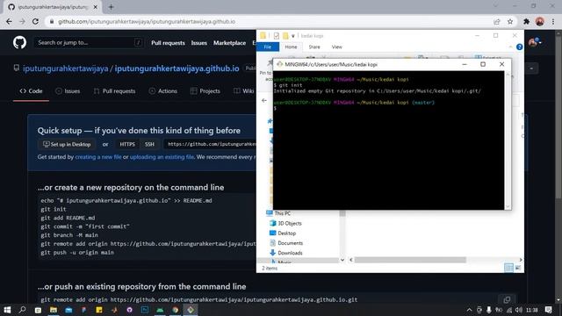Toggle Explorer properties quick access checkbox icon

click(277, 35)
